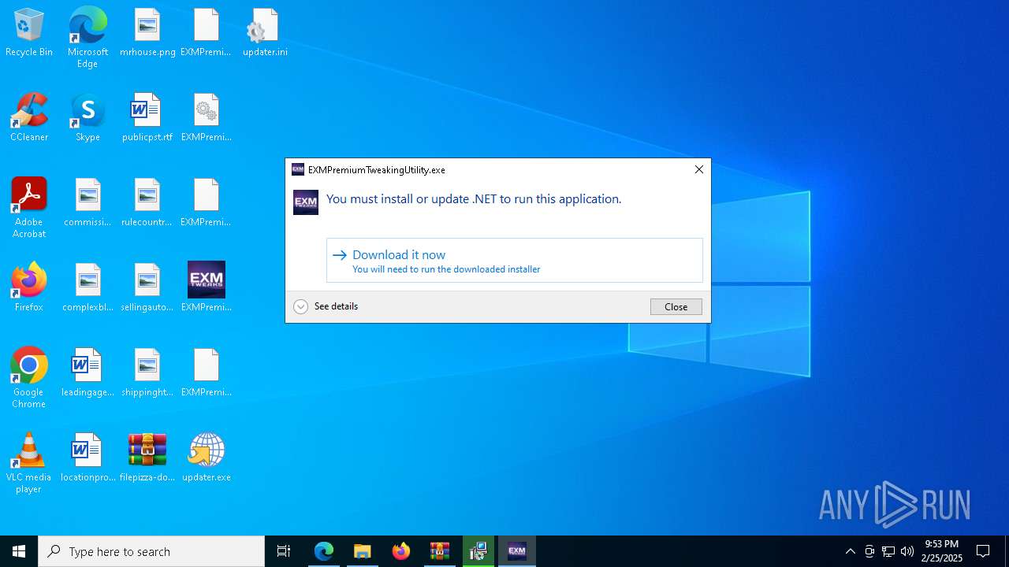Viewport: 1009px width, 567px height.
Task: Open the notification Action Center
Action: click(983, 551)
